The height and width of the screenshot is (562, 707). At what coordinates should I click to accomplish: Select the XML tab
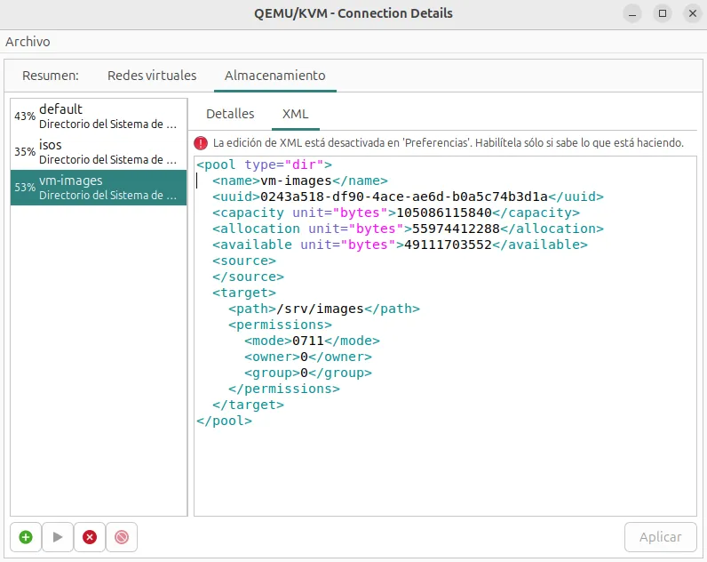click(295, 114)
